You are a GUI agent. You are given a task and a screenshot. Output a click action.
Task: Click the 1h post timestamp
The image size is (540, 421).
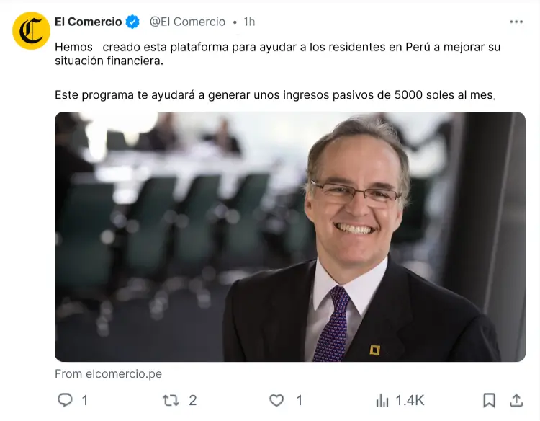tap(249, 22)
